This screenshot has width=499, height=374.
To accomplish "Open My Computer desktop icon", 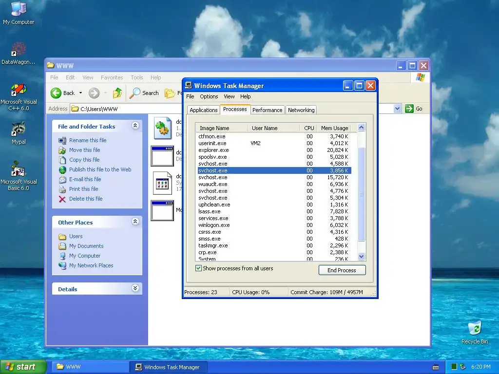I will (19, 13).
